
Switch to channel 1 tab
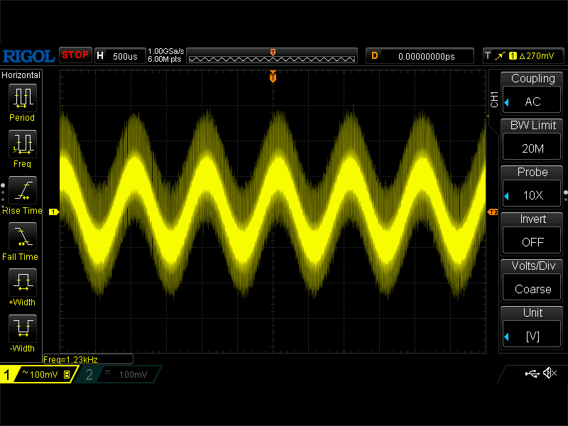(37, 374)
